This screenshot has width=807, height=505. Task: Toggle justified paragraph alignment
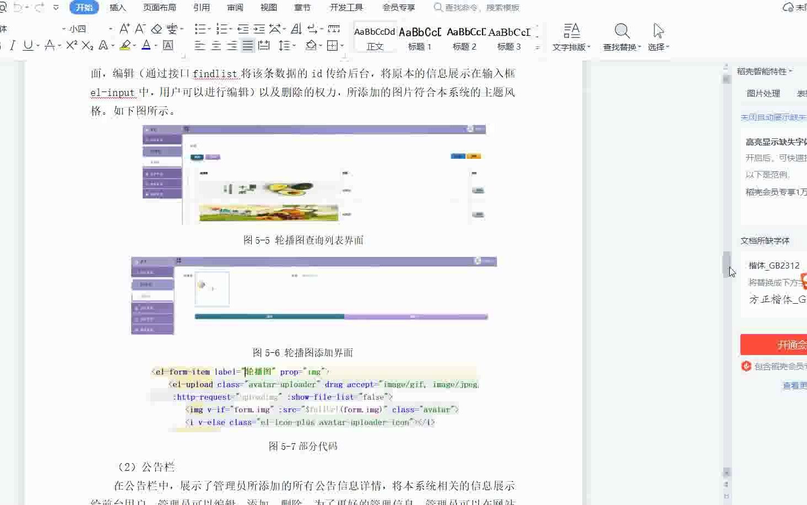click(x=247, y=46)
